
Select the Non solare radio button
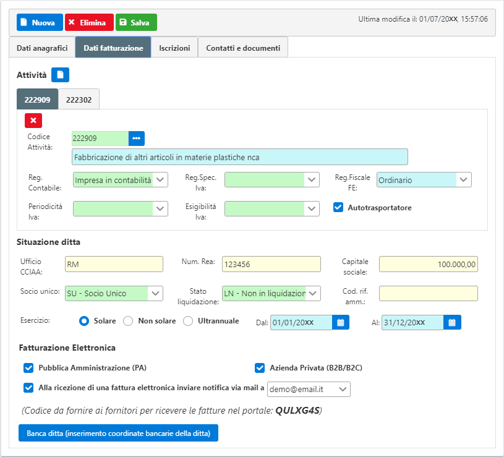pos(129,321)
